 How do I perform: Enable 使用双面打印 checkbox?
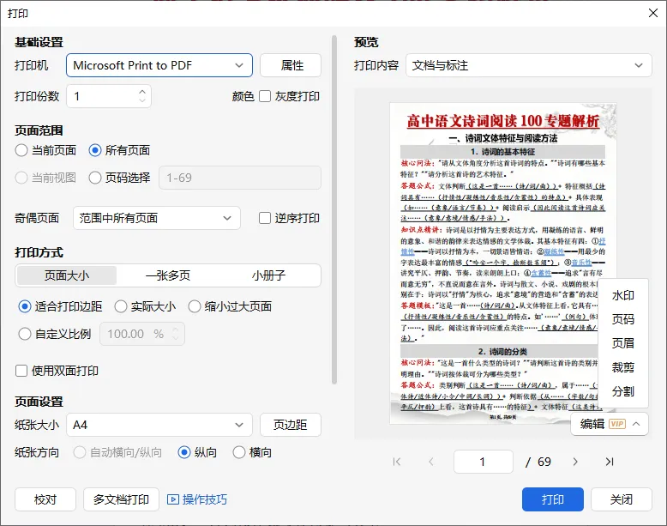[x=21, y=371]
